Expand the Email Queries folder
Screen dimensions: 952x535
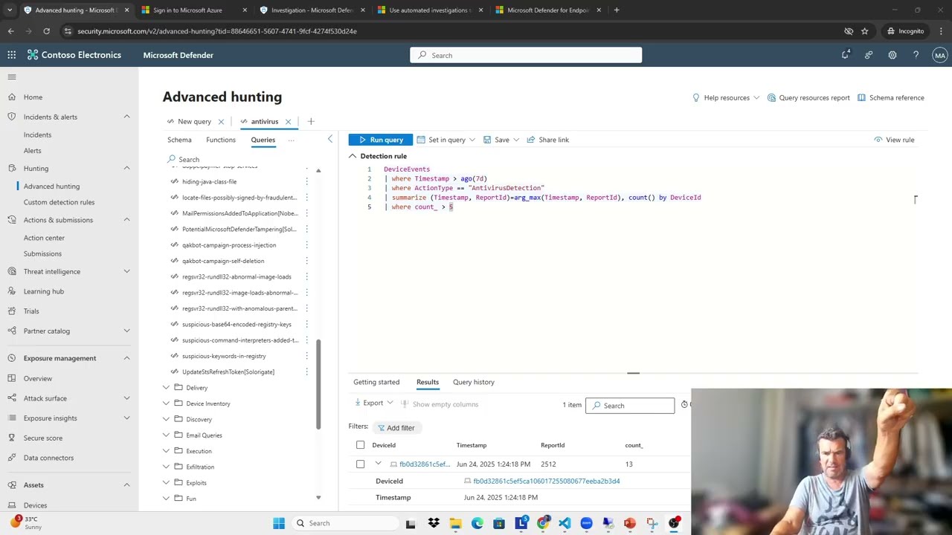166,435
